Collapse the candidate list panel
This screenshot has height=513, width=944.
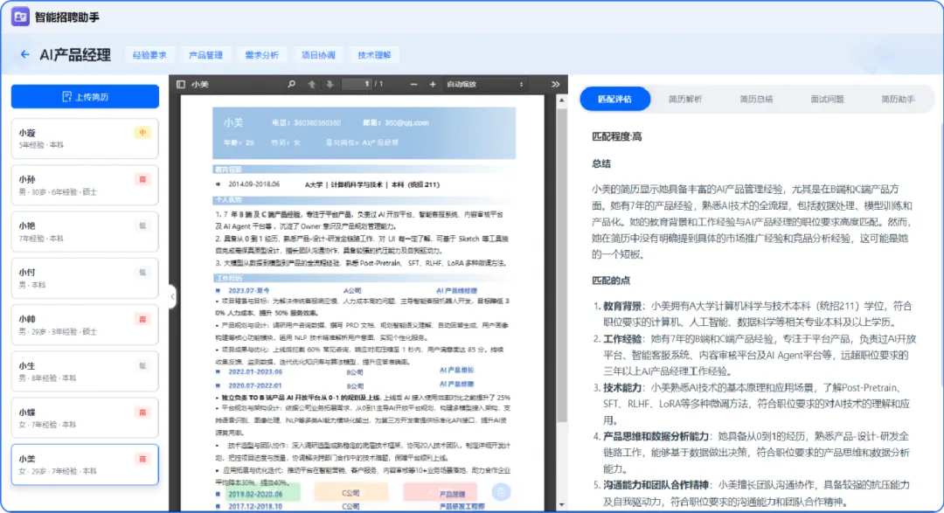click(172, 297)
